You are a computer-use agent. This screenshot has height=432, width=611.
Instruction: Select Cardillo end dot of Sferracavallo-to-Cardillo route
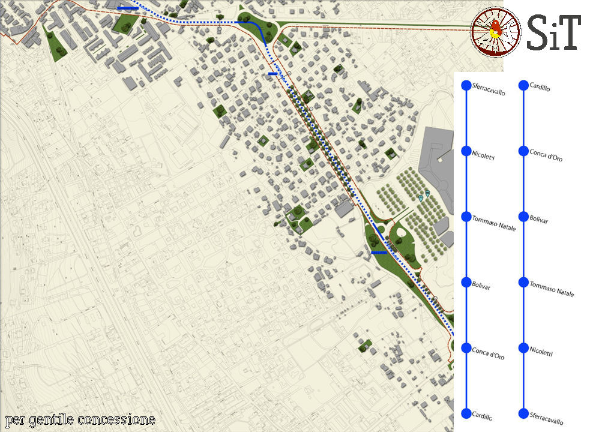[x=466, y=413]
